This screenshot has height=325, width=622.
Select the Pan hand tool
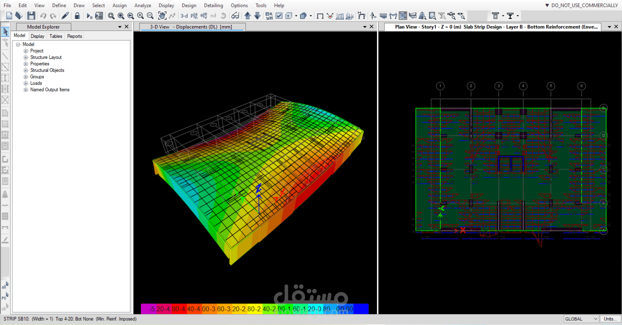pos(162,16)
